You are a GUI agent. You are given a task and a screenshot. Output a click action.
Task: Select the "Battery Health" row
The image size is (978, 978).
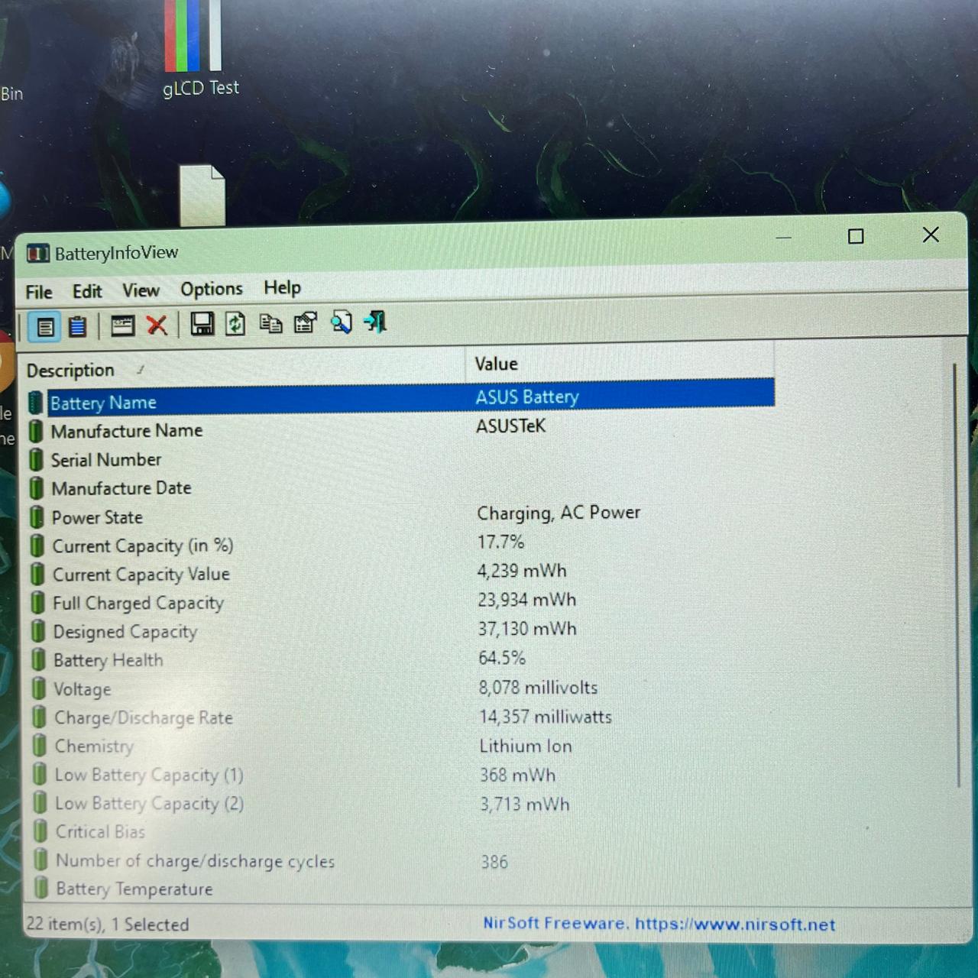pos(402,659)
